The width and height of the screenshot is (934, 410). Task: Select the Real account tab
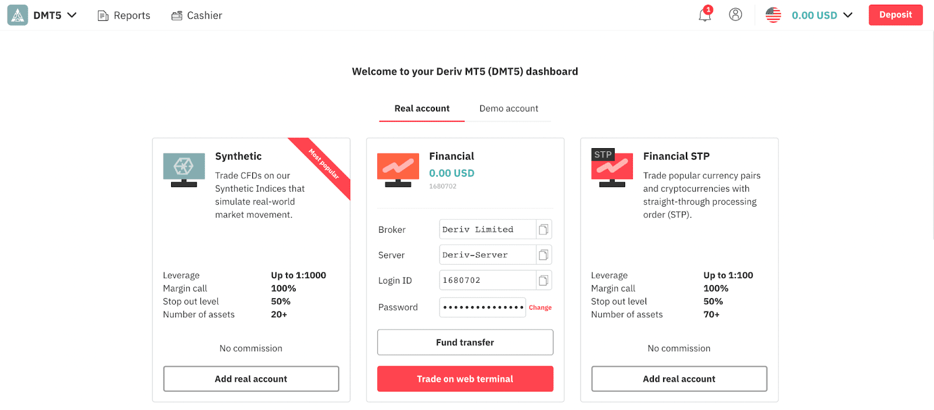click(x=421, y=108)
